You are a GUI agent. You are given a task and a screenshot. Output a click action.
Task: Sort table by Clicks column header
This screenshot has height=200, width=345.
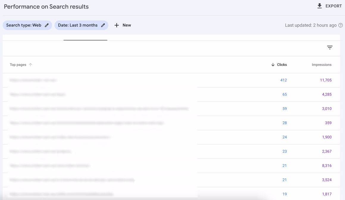tap(282, 65)
